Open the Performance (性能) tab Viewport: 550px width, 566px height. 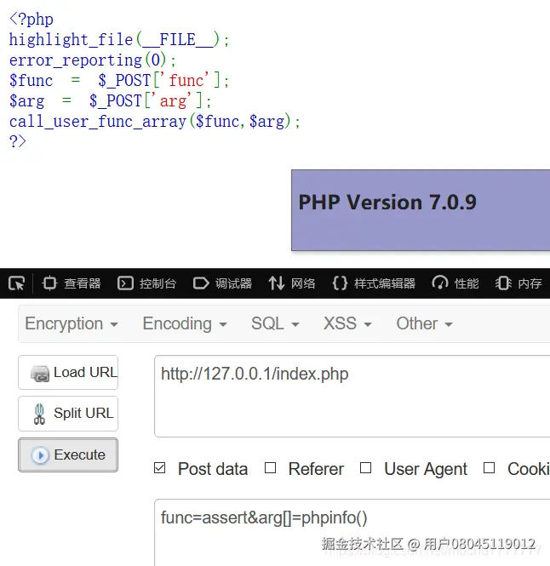(455, 283)
